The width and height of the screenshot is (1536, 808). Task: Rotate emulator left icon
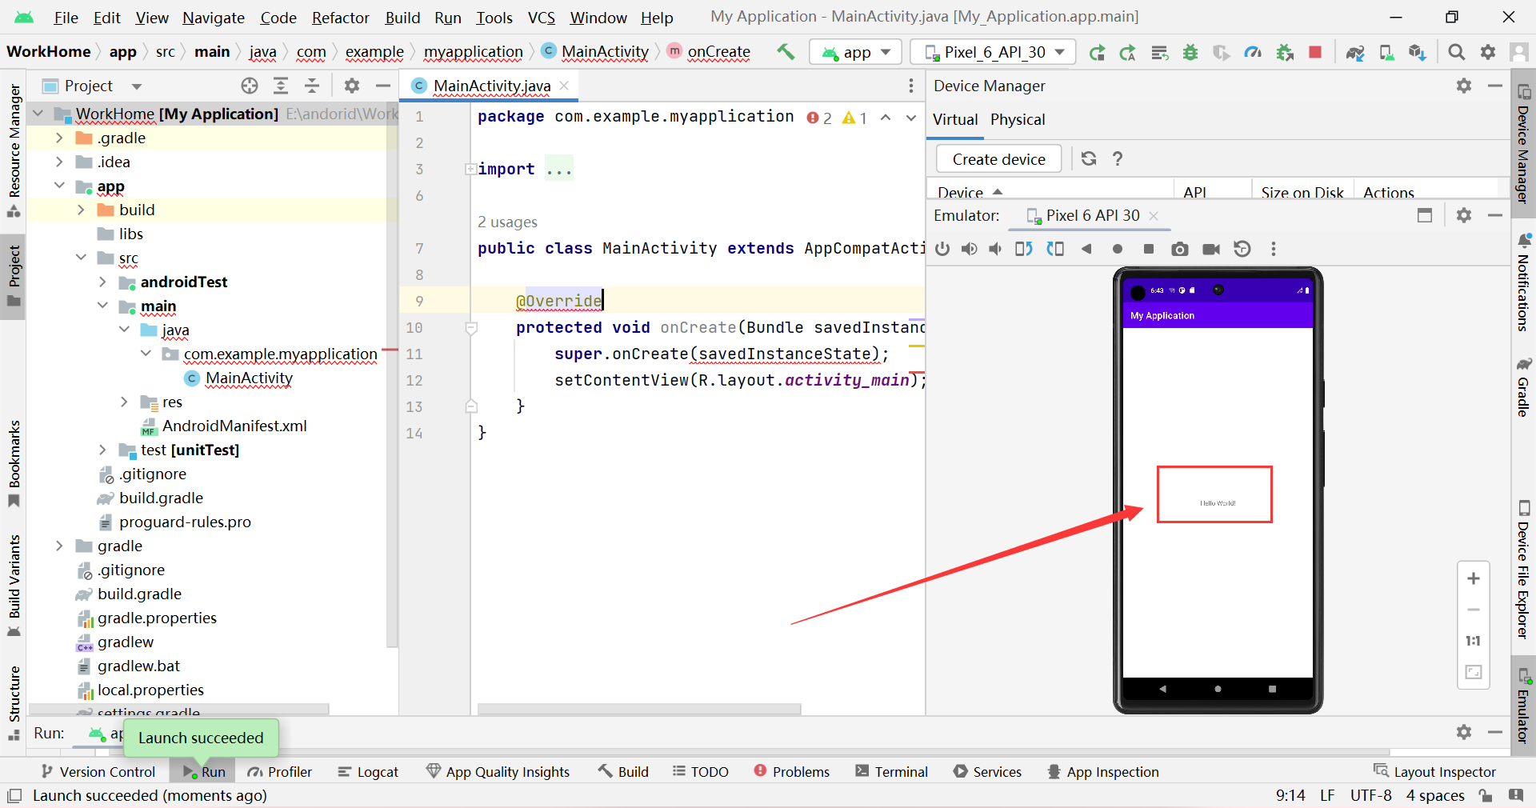point(1024,249)
